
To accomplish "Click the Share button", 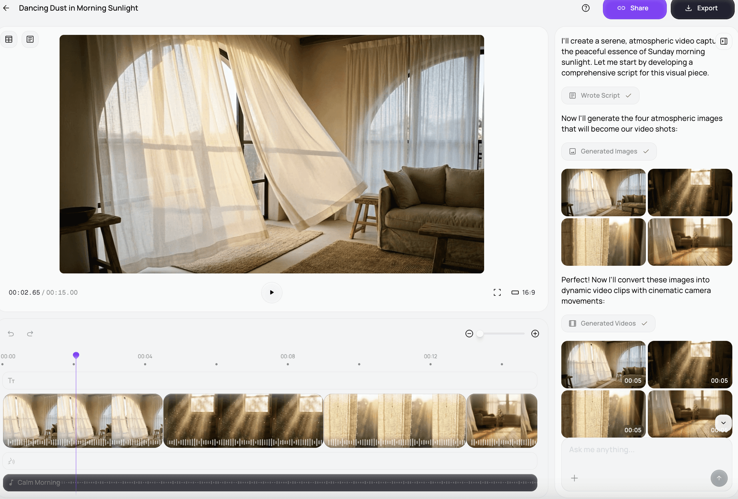I will (x=634, y=8).
